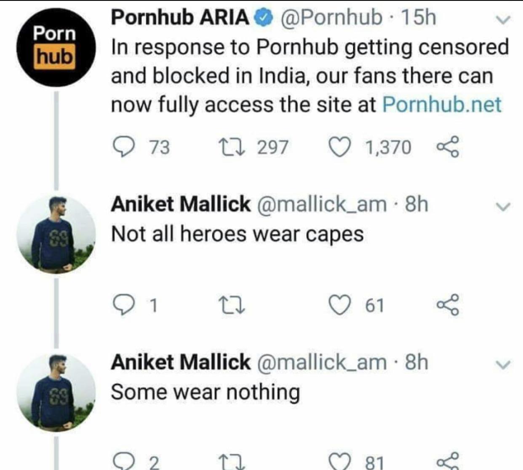Share the Pornhub ARIA tweet
Image resolution: width=523 pixels, height=470 pixels.
(x=447, y=148)
